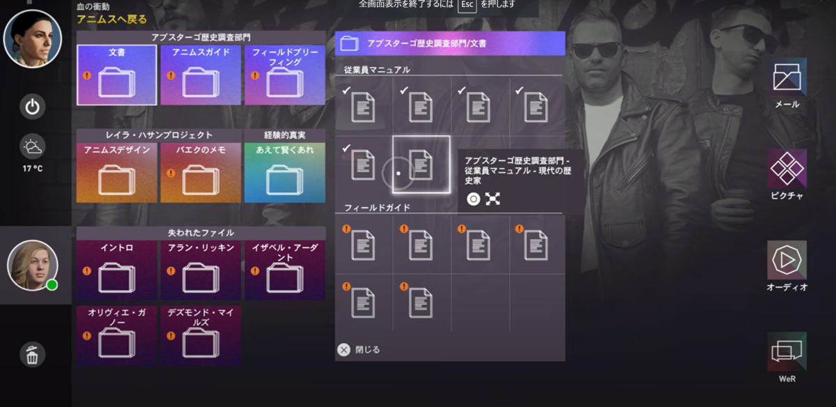Image resolution: width=836 pixels, height=407 pixels.
Task: Open the あえて賢くあれ folder
Action: [284, 173]
